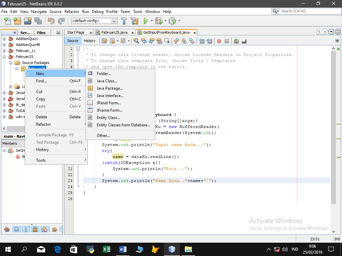The width and height of the screenshot is (342, 256).
Task: Click the Debug Project icon
Action: click(159, 21)
